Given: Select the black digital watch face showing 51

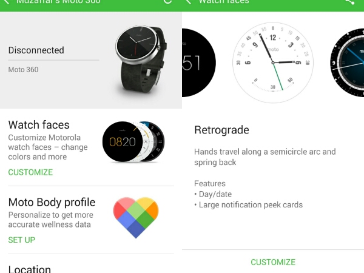Looking at the screenshot, I should click(199, 62).
